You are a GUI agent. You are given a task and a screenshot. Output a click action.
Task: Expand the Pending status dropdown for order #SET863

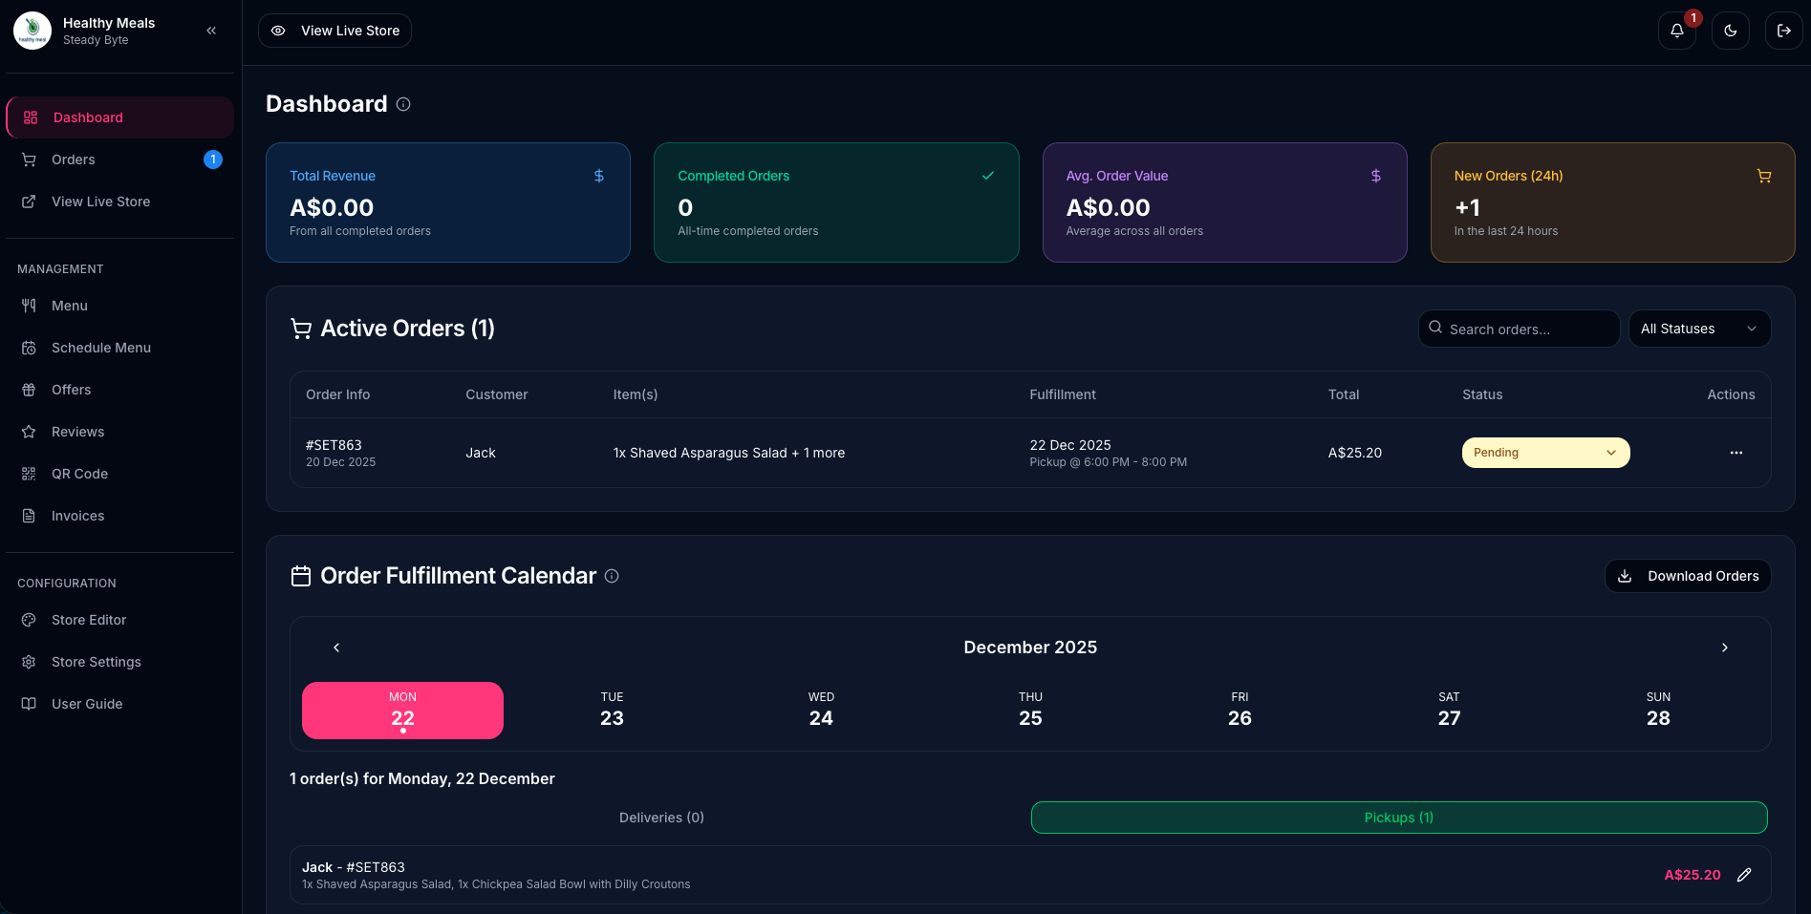(1544, 452)
